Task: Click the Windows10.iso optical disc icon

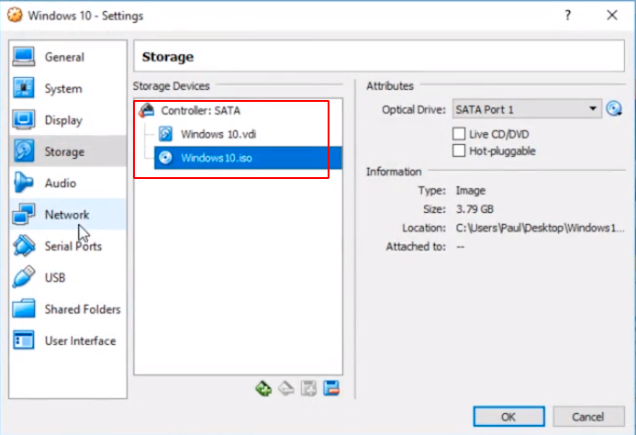Action: tap(165, 157)
